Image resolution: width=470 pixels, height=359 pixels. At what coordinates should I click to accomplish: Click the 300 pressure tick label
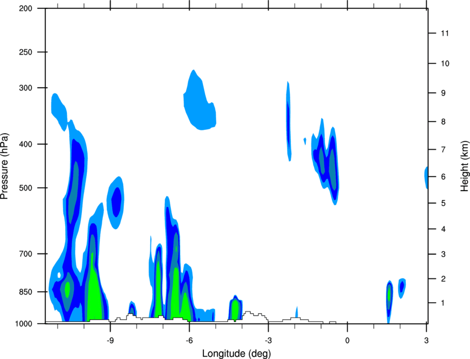25,88
